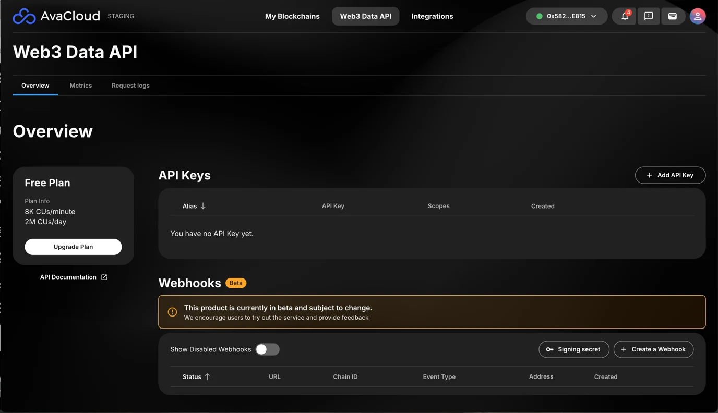Screen dimensions: 718x413
Task: Sort webhooks by the Status arrow
Action: pyautogui.click(x=207, y=376)
